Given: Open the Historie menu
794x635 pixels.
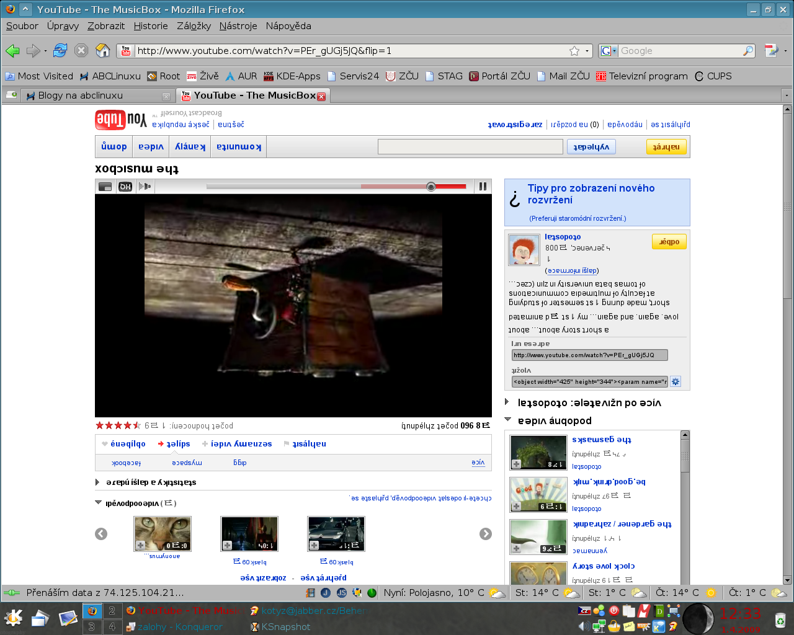Looking at the screenshot, I should pos(151,26).
